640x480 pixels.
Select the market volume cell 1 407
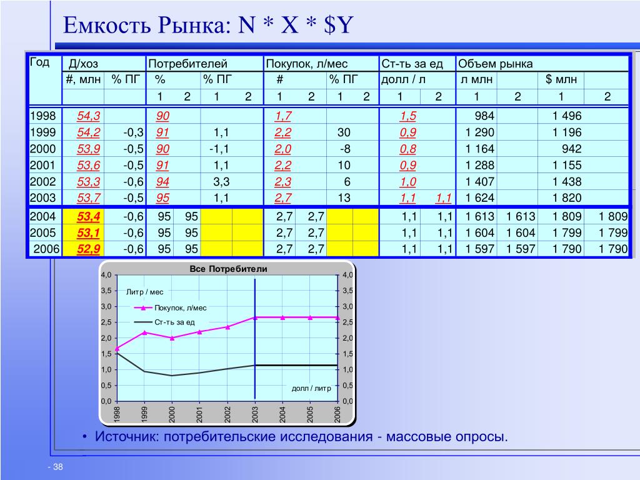tap(480, 182)
